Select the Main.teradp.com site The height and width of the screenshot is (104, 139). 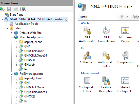click(x=31, y=37)
